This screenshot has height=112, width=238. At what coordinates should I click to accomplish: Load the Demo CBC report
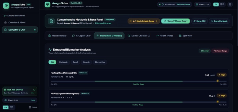coord(199,21)
